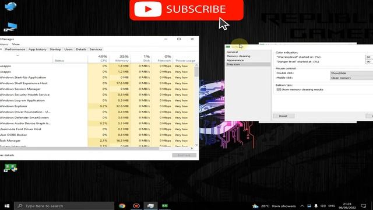373x210 pixels.
Task: Switch to the Startup tab
Action: [x=55, y=49]
